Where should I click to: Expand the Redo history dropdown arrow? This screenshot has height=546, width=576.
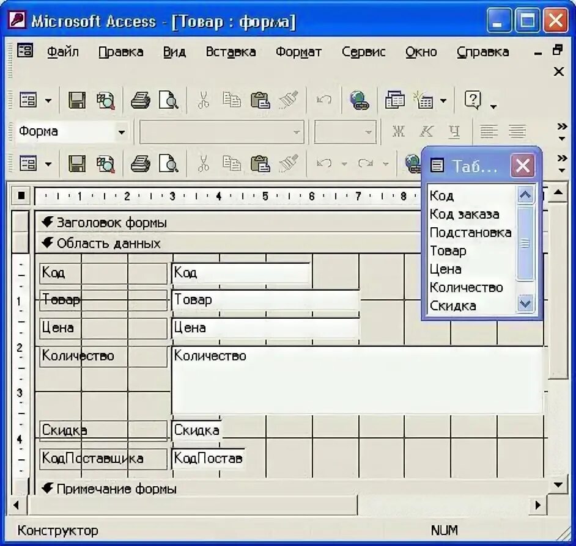pyautogui.click(x=386, y=164)
